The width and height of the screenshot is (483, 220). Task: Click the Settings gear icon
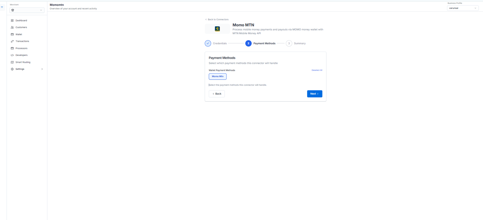pyautogui.click(x=12, y=69)
